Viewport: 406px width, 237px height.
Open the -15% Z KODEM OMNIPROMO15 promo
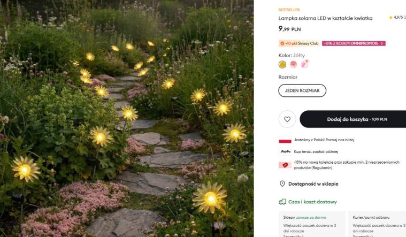(x=354, y=43)
